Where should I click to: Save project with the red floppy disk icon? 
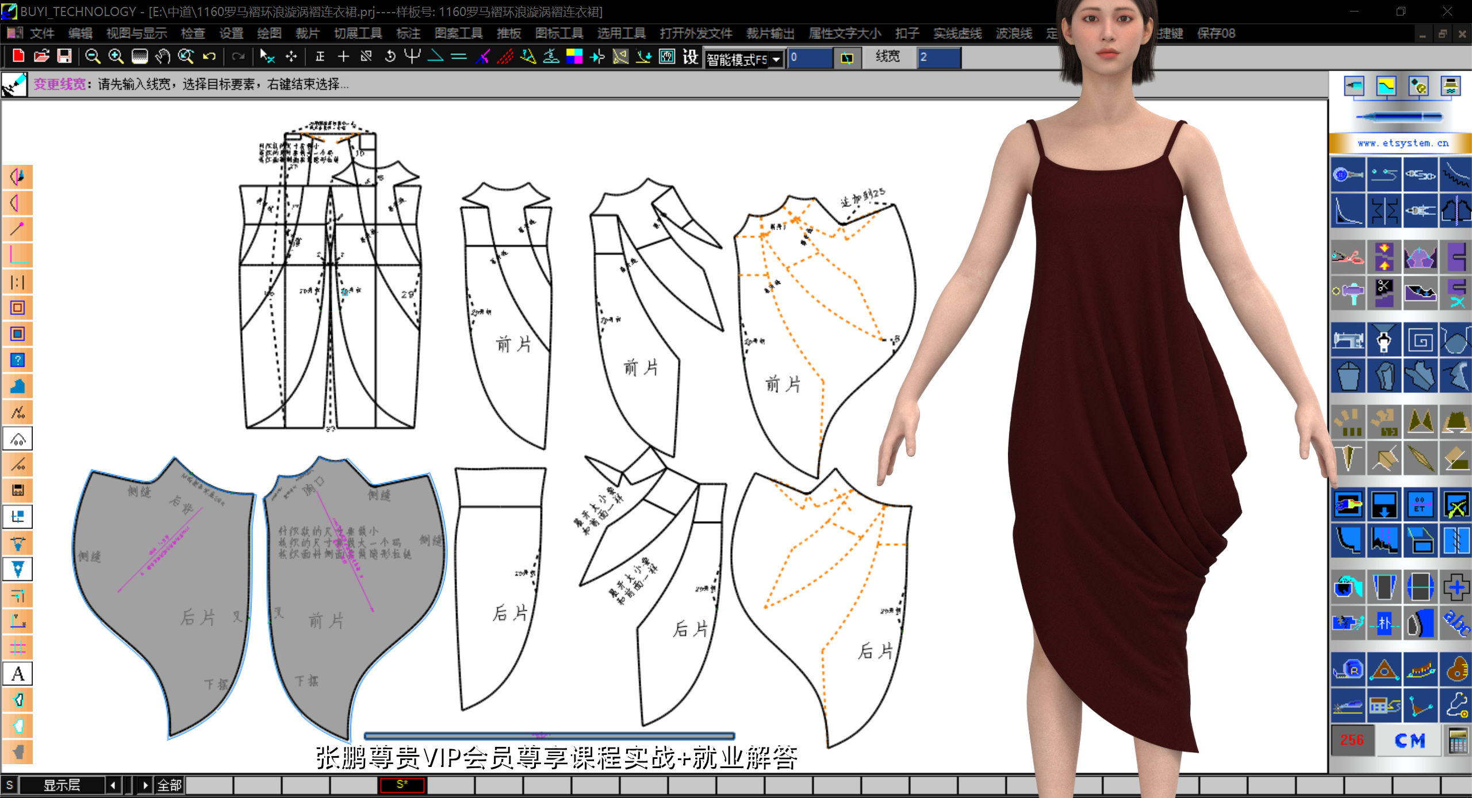pyautogui.click(x=64, y=56)
